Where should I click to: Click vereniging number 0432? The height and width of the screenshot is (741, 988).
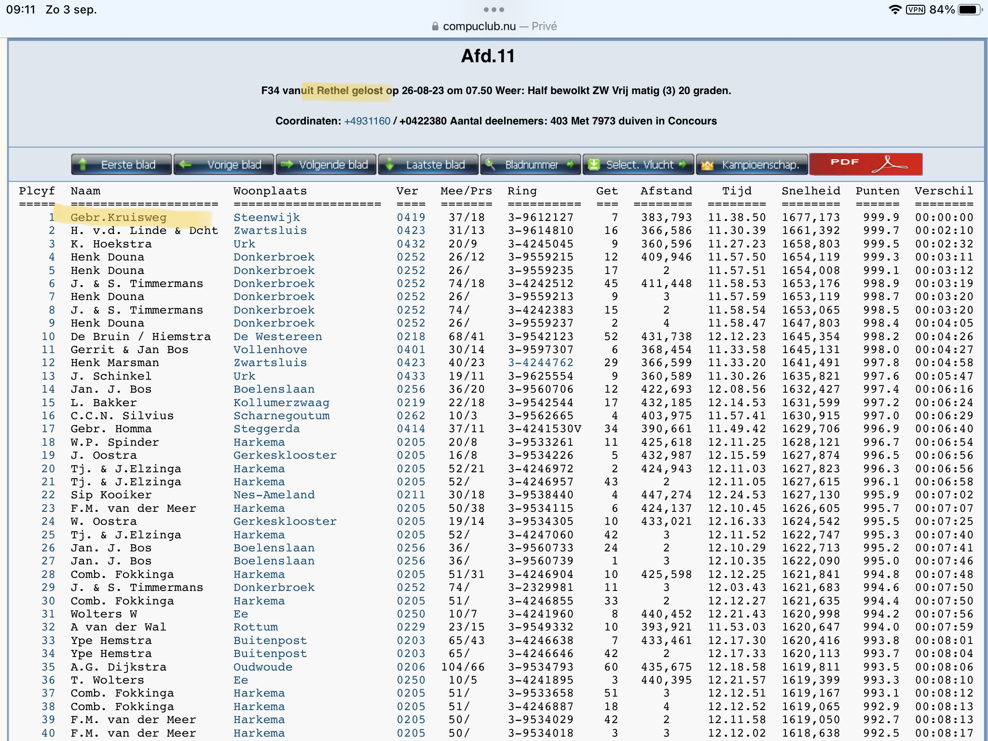(x=411, y=244)
